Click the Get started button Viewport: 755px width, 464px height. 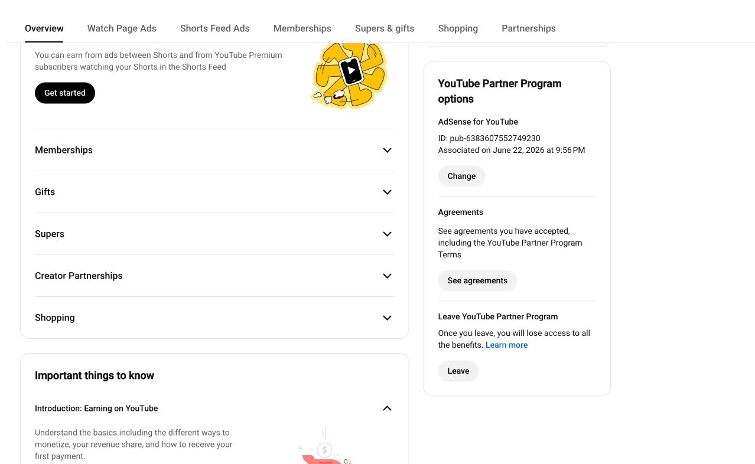pos(65,93)
